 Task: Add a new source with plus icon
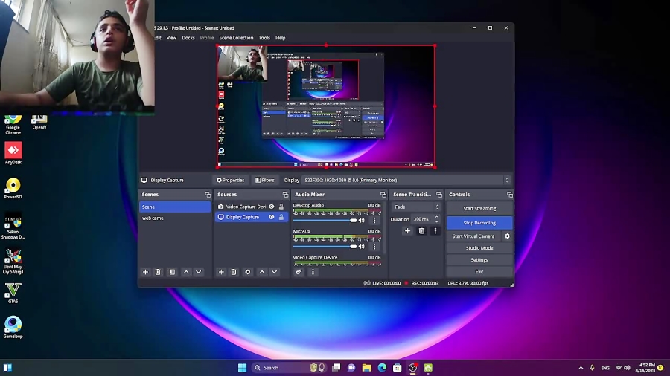tap(221, 272)
